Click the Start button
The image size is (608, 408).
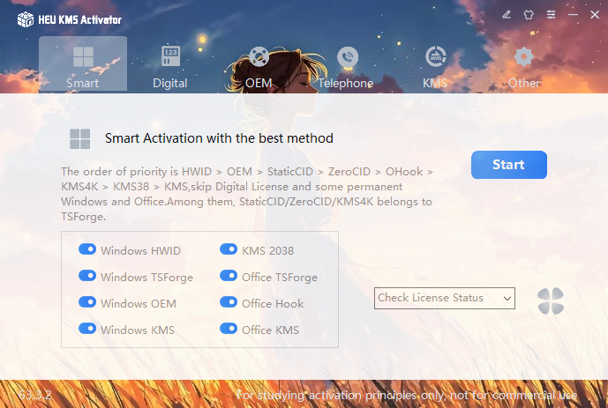coord(509,165)
